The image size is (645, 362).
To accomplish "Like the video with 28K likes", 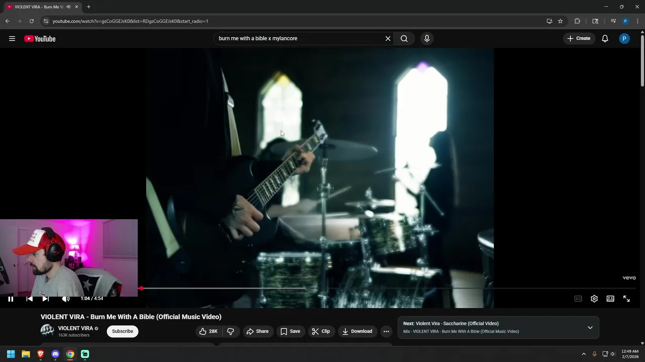I will (209, 331).
